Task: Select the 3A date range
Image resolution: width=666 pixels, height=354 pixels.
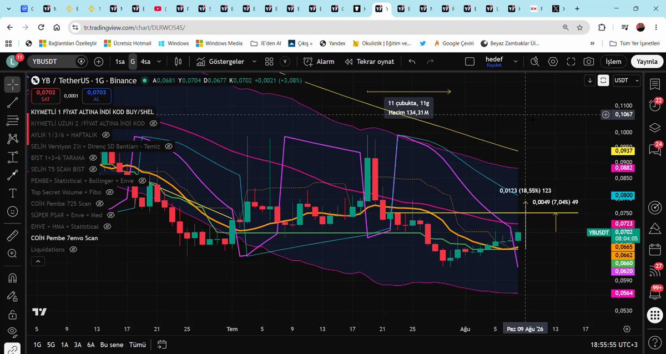Action: [x=78, y=344]
